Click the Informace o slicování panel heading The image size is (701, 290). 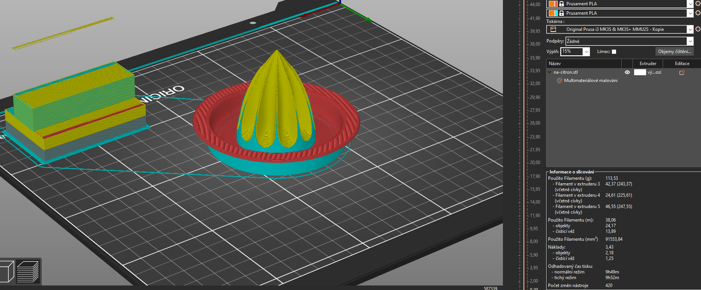pos(572,172)
